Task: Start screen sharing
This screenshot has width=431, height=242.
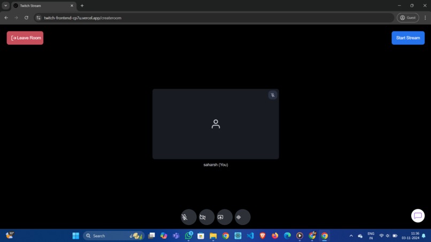Action: [225, 217]
